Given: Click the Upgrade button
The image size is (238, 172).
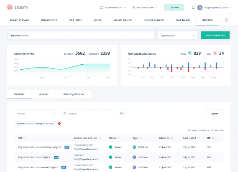Looking at the screenshot, I should click(x=174, y=7).
